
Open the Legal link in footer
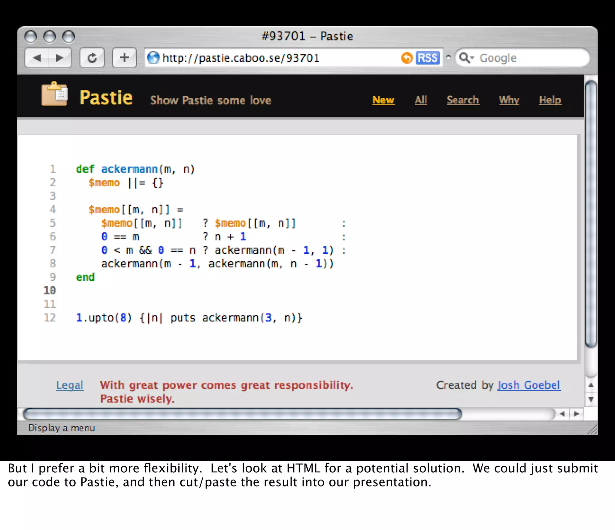(x=70, y=385)
